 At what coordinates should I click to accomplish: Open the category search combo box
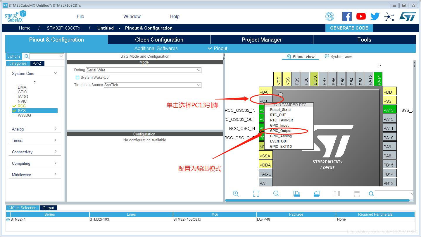pyautogui.click(x=47, y=56)
